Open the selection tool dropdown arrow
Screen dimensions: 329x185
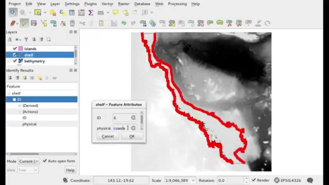click(x=45, y=12)
